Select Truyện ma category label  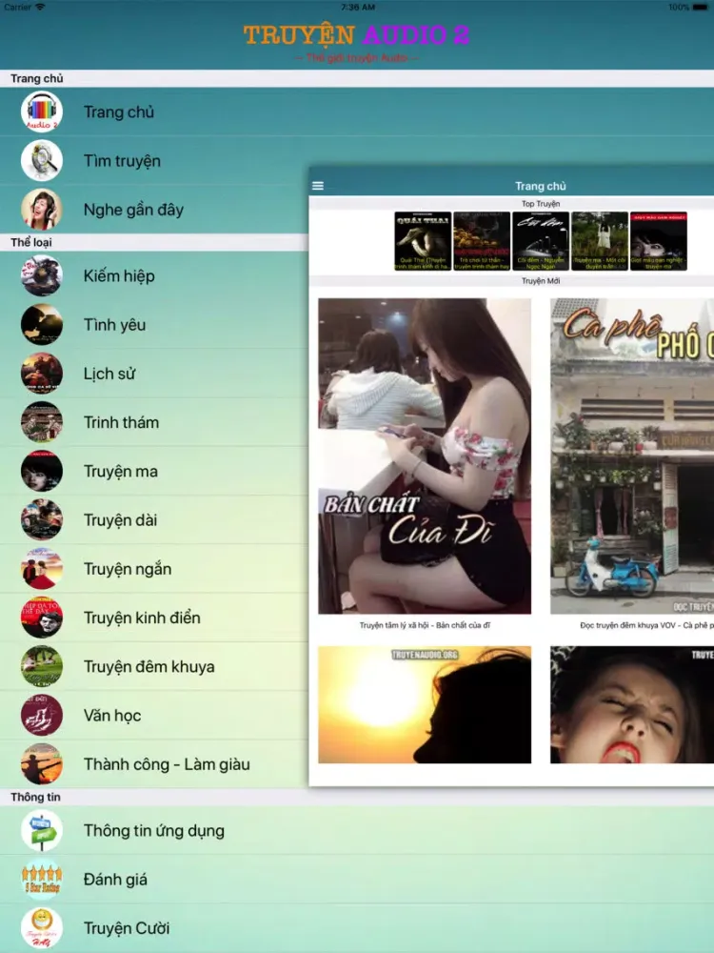click(x=121, y=471)
